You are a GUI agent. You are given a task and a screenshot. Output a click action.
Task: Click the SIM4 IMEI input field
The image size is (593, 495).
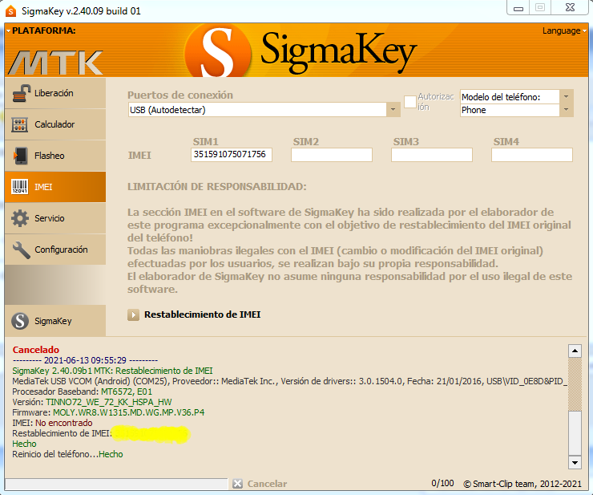(x=532, y=155)
